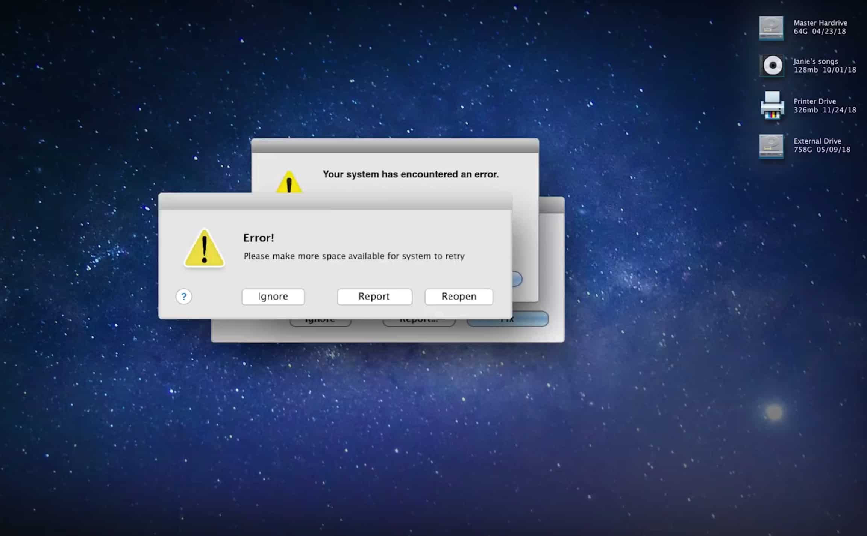This screenshot has width=867, height=536.
Task: Click the help question mark button
Action: pyautogui.click(x=184, y=297)
